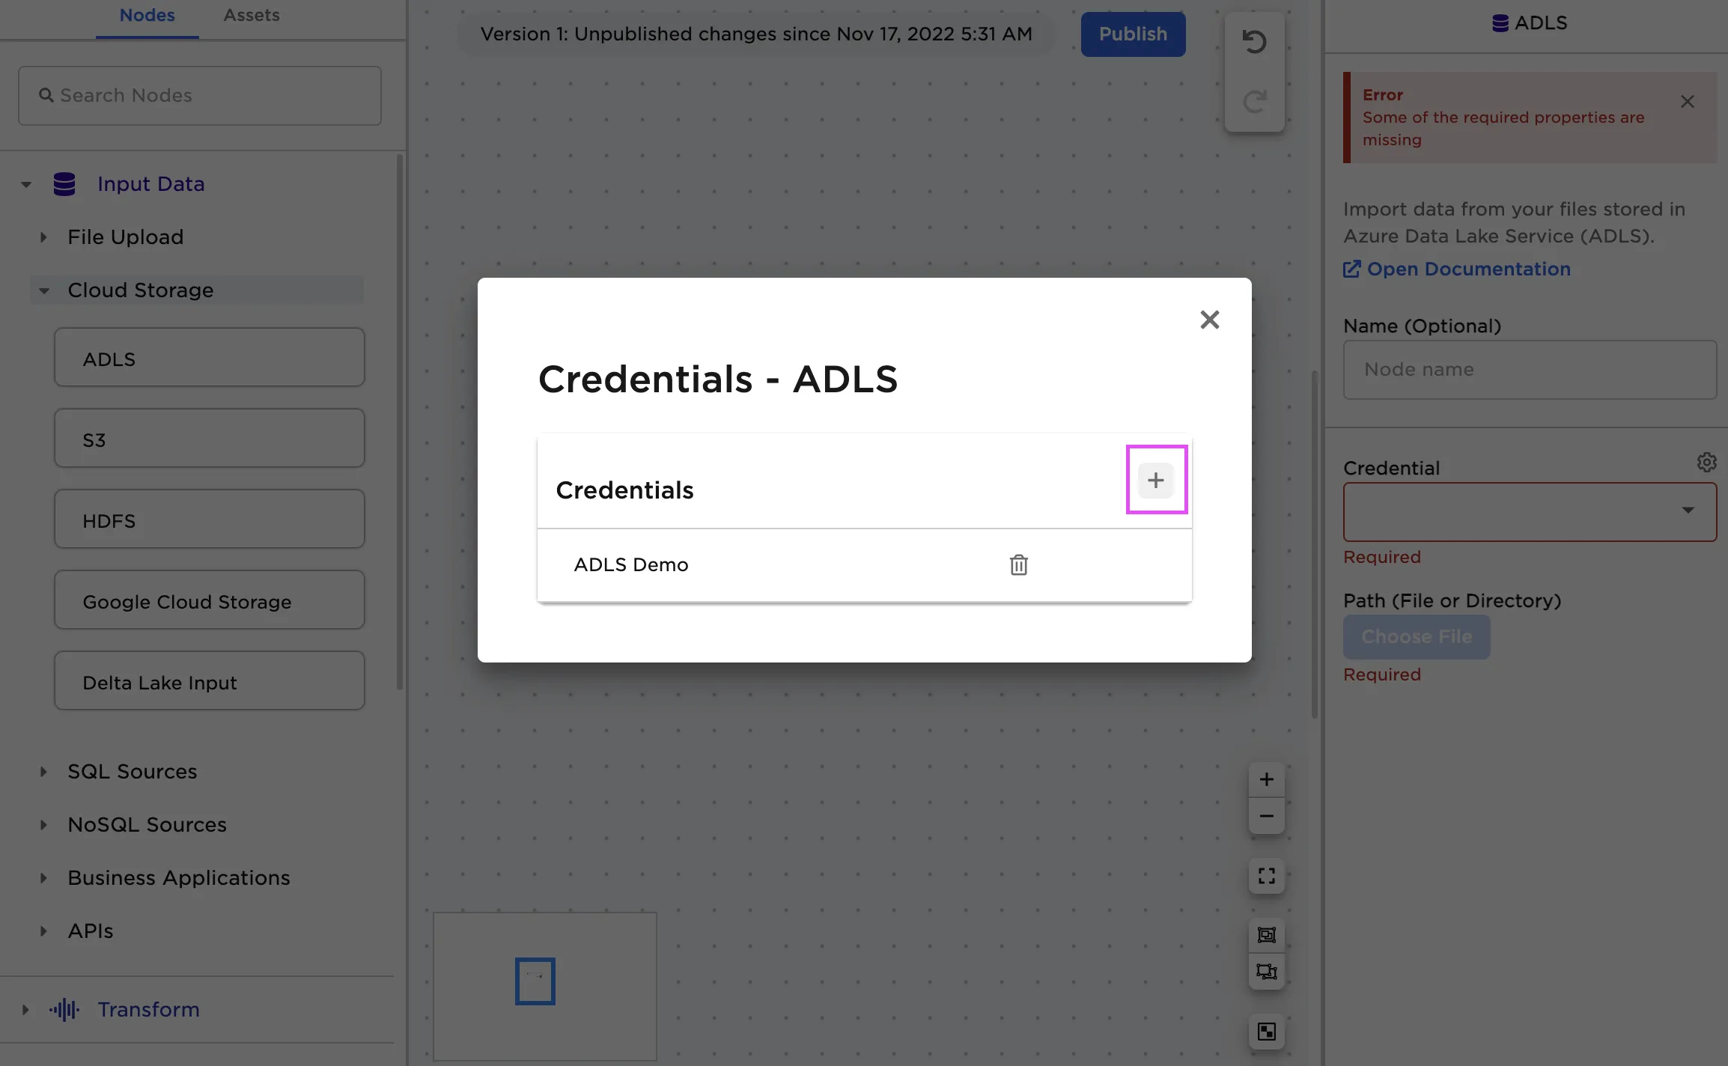Expand the SQL Sources group
This screenshot has height=1066, width=1728.
coord(43,772)
